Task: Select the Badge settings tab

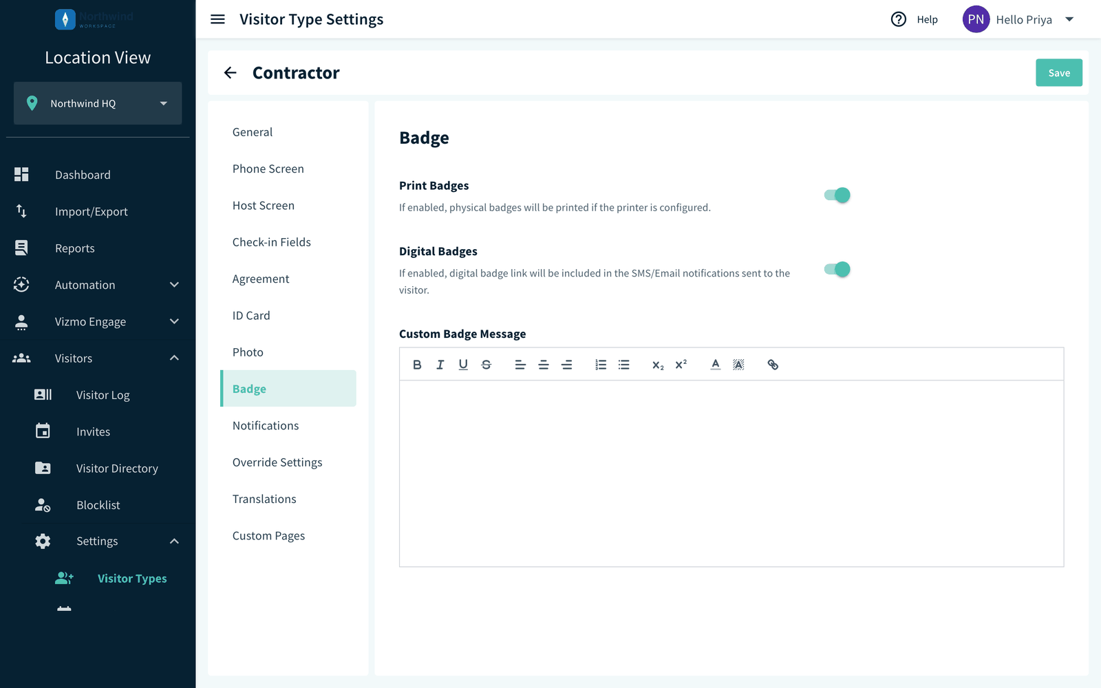Action: (x=288, y=389)
